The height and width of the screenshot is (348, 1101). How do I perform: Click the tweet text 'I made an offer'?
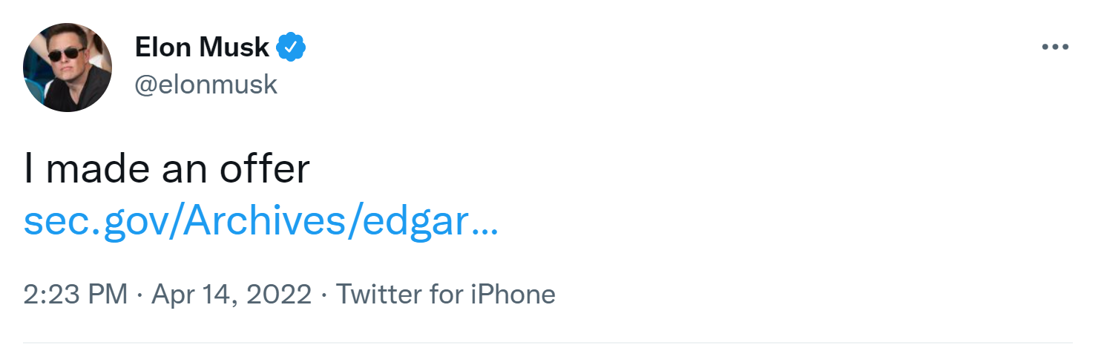pos(166,170)
